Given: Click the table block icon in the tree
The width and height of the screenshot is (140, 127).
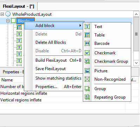Looking at the screenshot, I should click(x=19, y=27).
